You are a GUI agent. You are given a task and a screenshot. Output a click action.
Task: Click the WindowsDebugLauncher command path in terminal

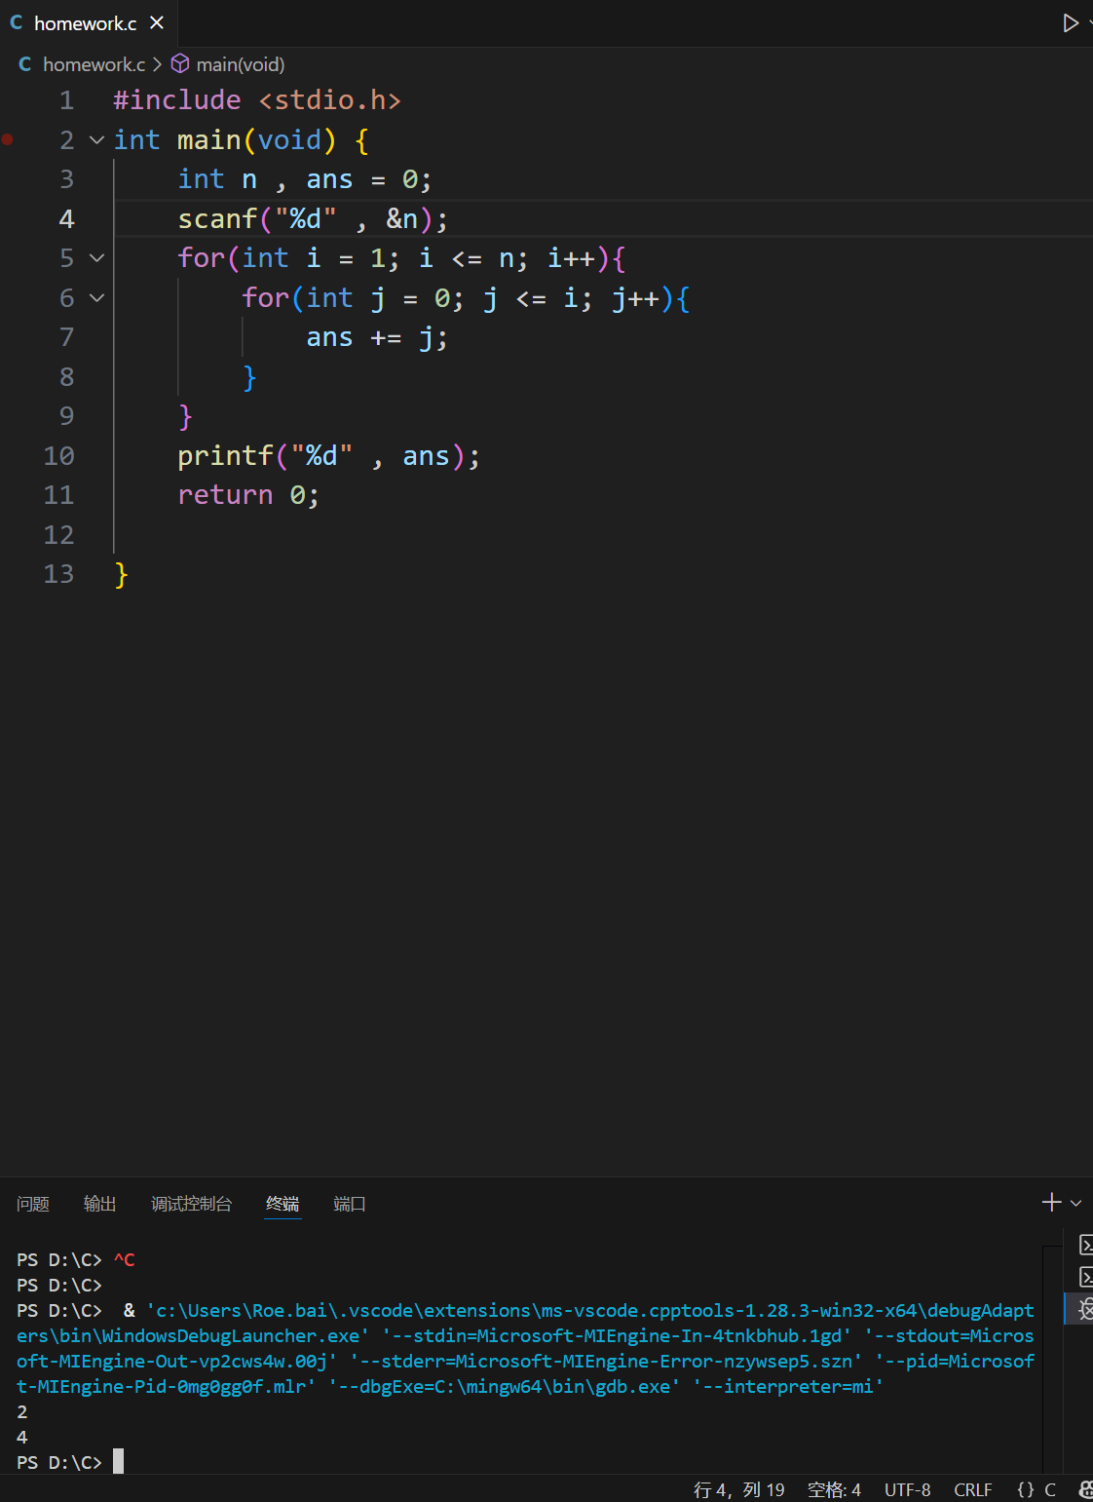pyautogui.click(x=526, y=1323)
